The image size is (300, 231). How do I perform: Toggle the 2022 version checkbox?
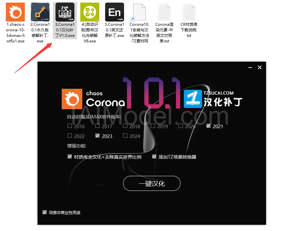70,136
